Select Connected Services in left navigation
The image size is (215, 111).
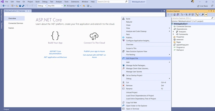pos(16,23)
